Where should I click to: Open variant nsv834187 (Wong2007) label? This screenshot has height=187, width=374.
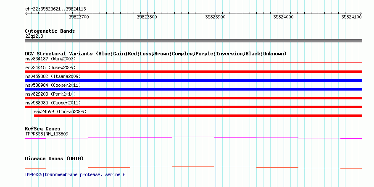(x=50, y=59)
